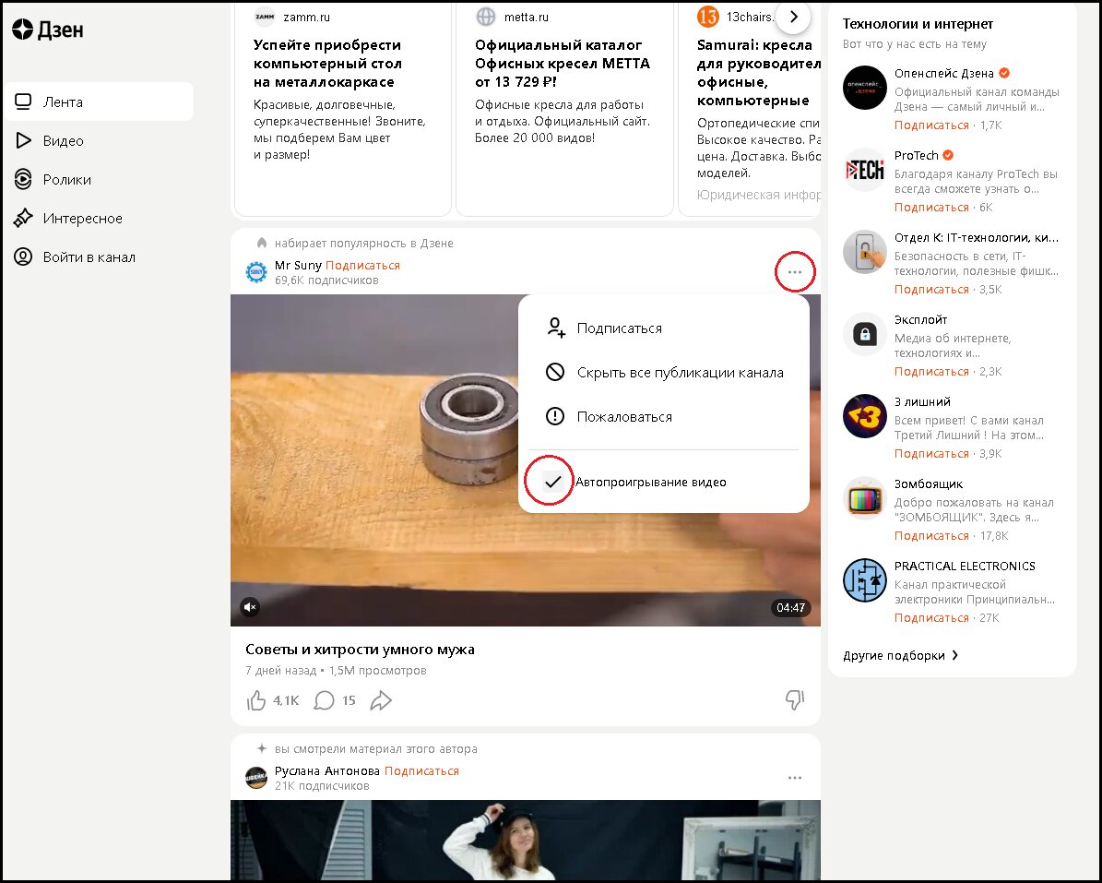Subscribe to Отдел К channel

click(x=931, y=290)
